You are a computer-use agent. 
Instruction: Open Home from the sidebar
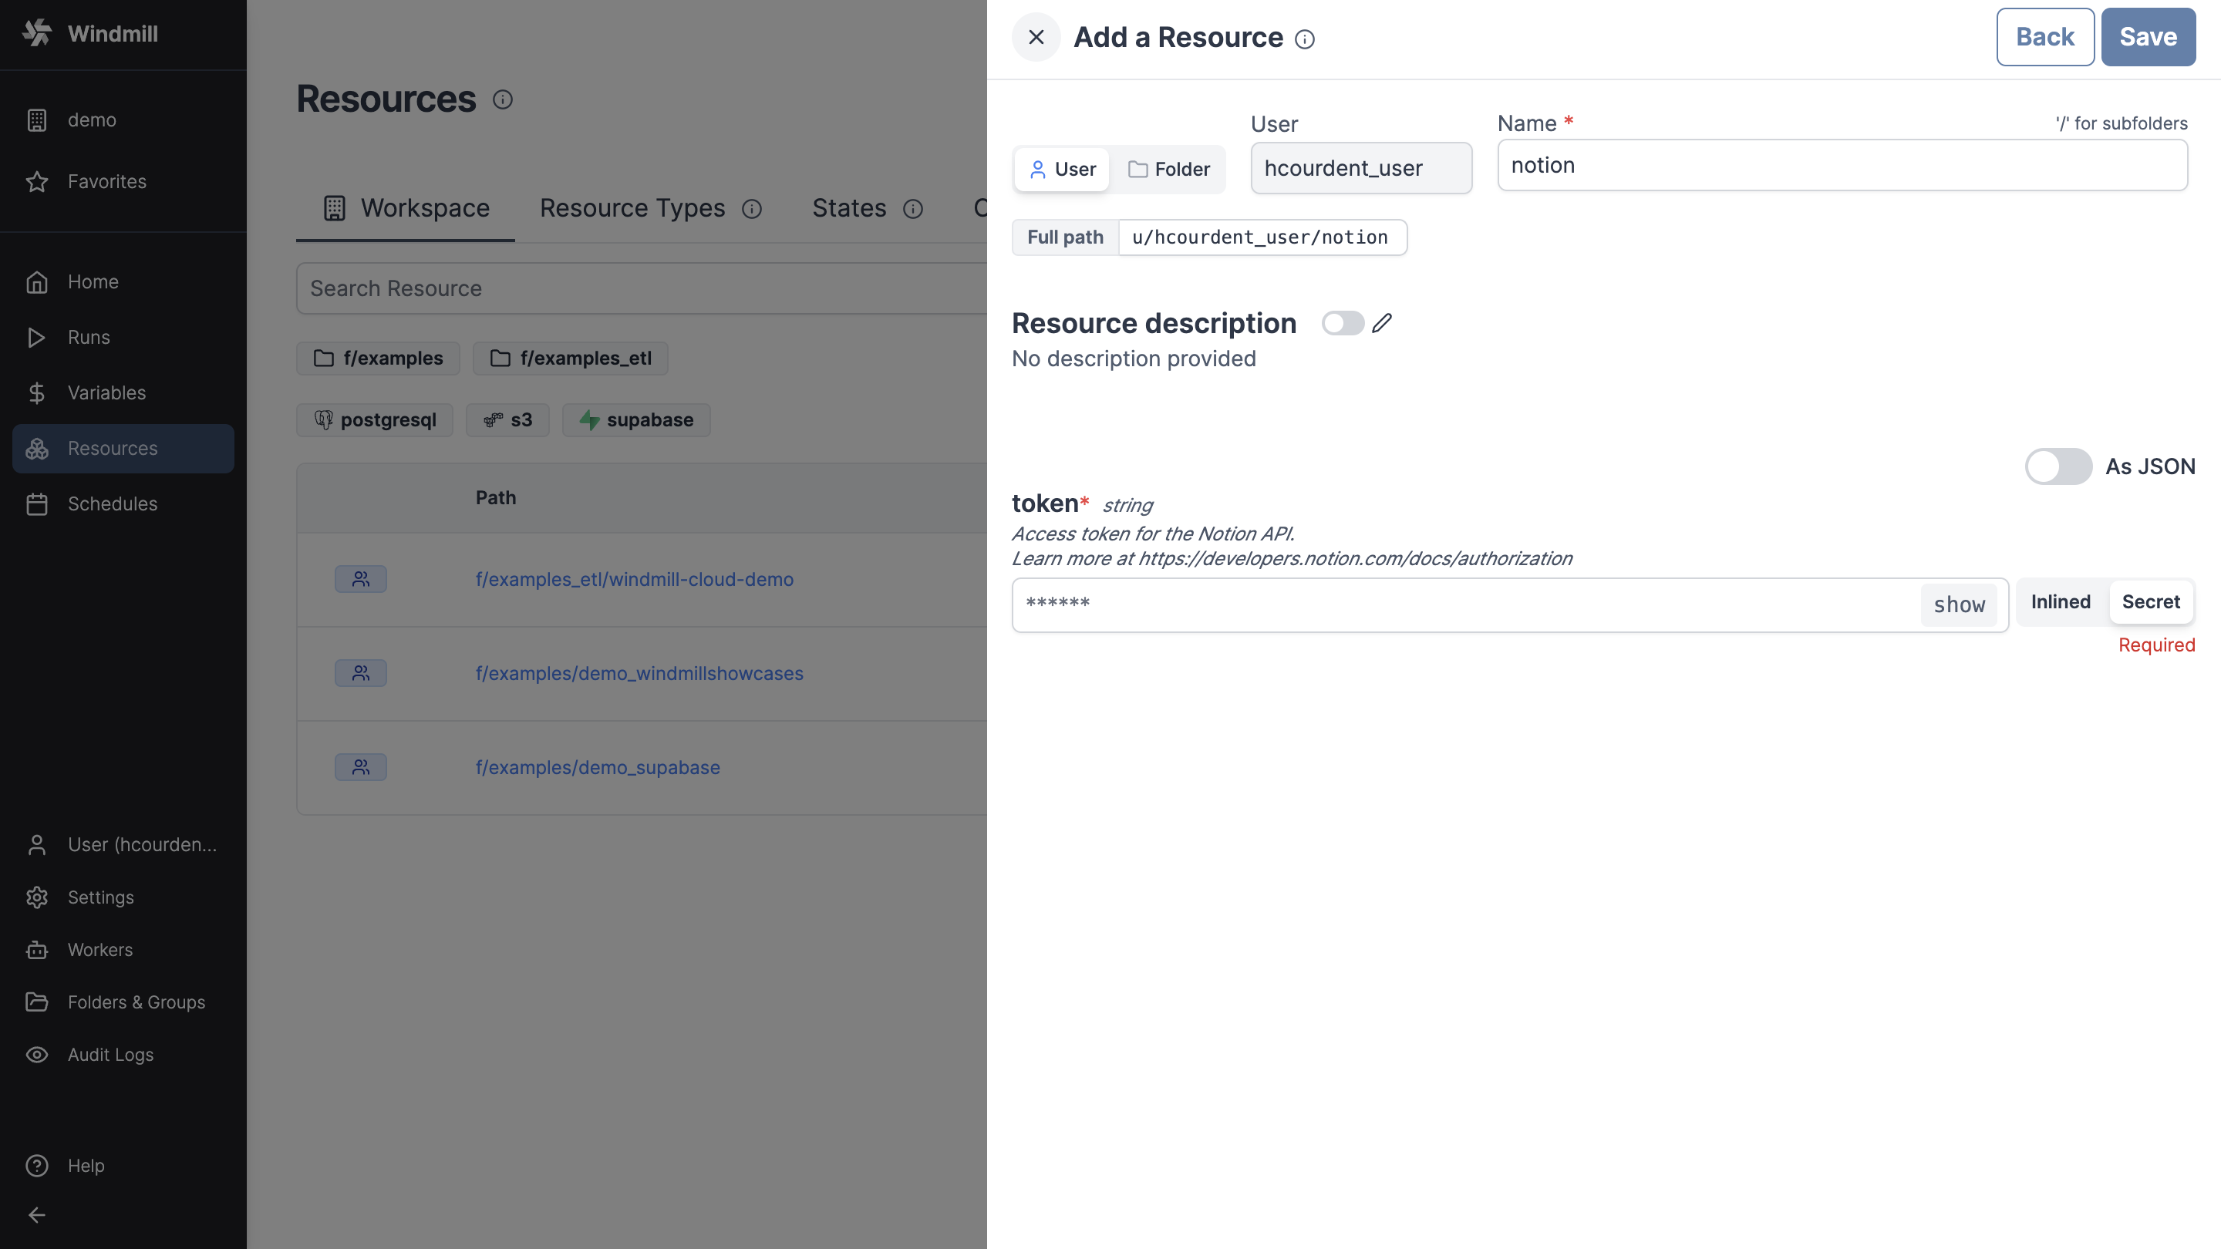point(93,281)
